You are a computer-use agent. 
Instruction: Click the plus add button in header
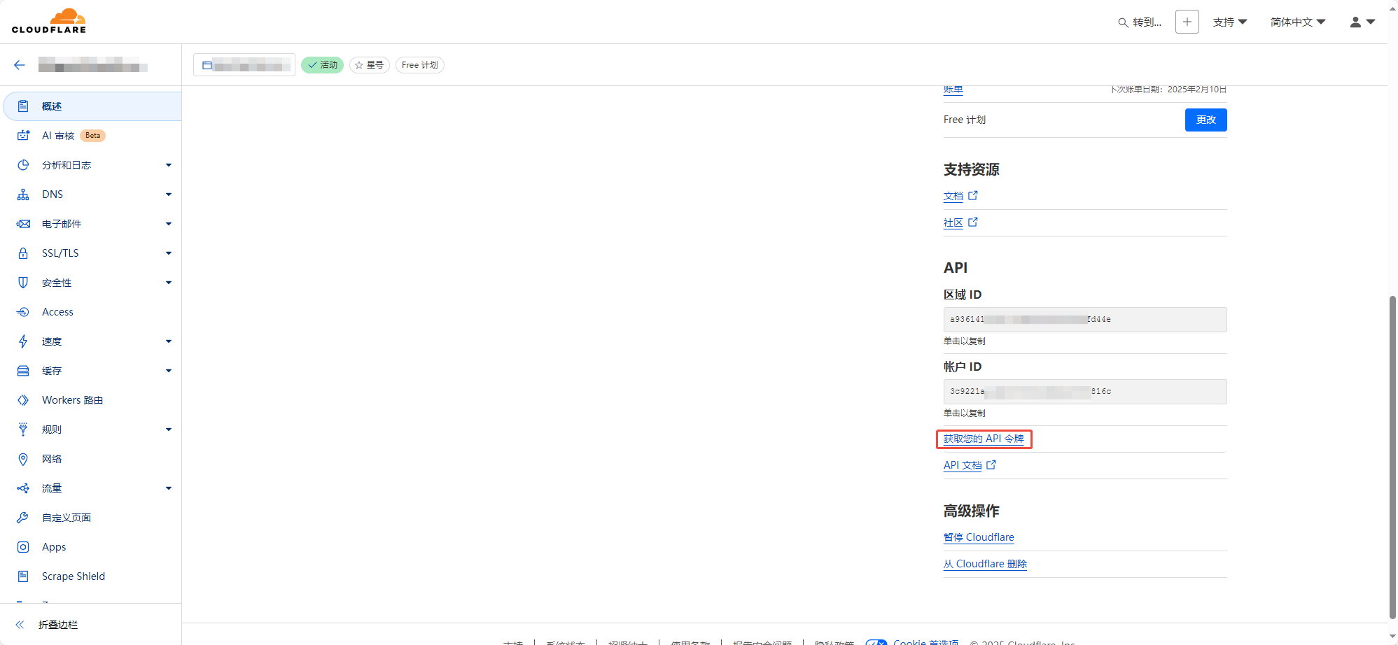(1187, 22)
